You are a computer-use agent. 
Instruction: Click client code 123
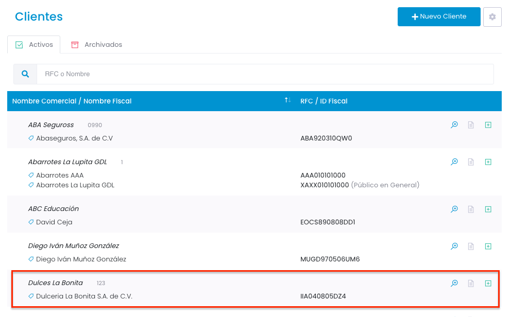[x=100, y=283]
